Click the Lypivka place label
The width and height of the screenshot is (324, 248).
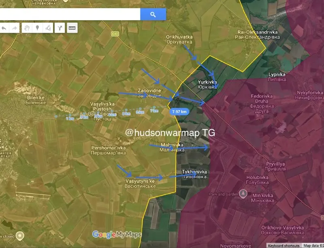(277, 77)
